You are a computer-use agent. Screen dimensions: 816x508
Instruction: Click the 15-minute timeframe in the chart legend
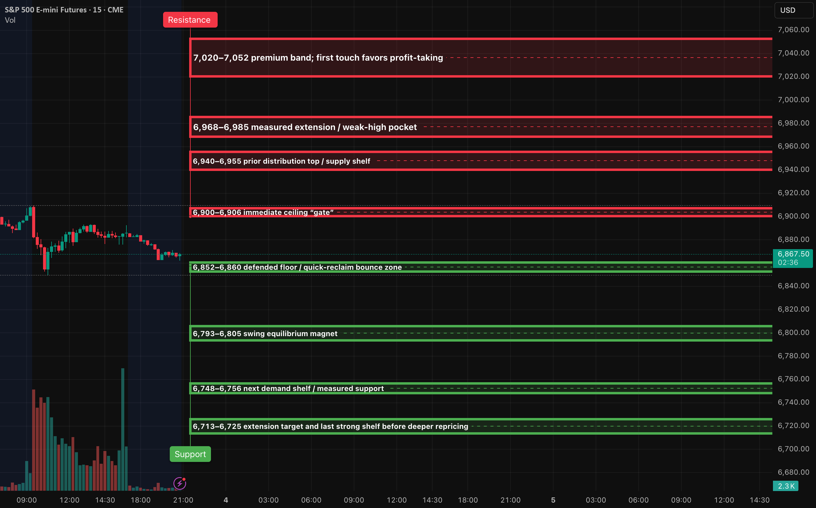coord(97,10)
